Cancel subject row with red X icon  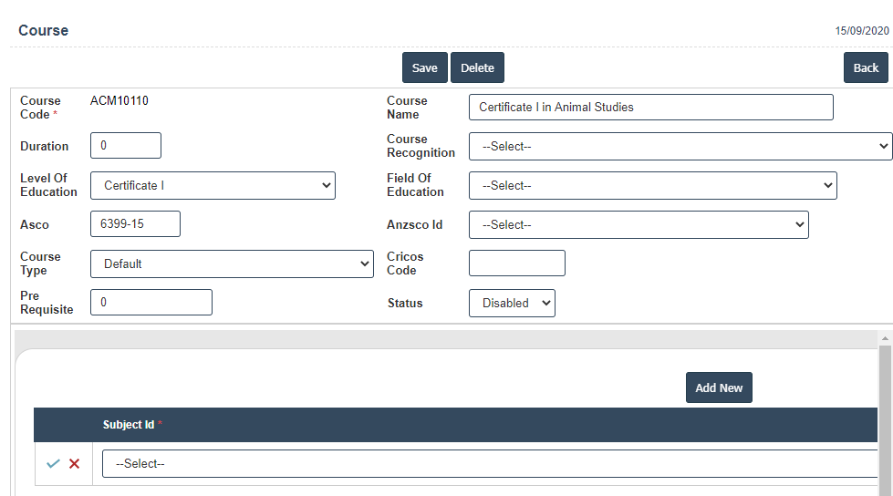coord(75,464)
